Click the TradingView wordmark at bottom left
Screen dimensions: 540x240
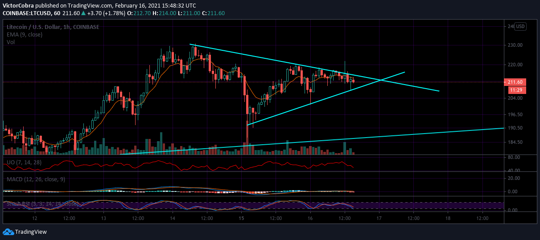point(31,232)
